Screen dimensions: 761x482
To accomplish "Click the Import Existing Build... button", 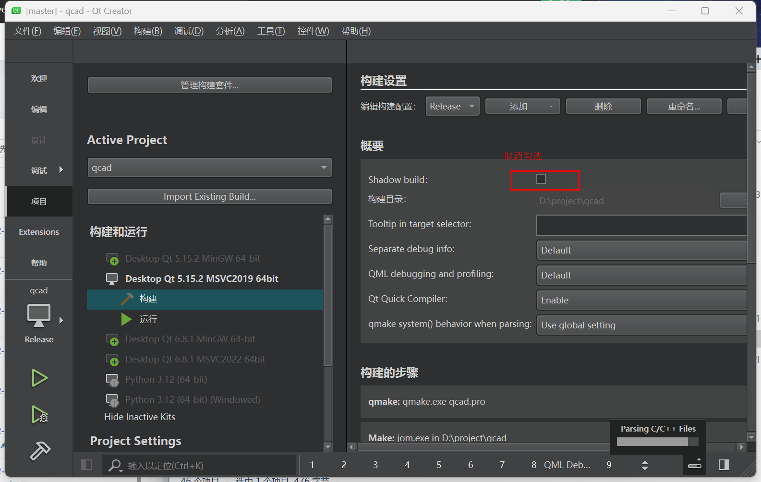I will pos(209,197).
